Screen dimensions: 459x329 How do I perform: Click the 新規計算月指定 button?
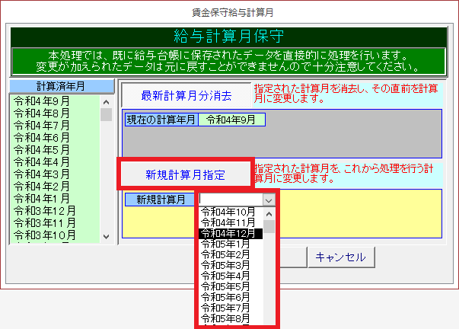coord(185,174)
